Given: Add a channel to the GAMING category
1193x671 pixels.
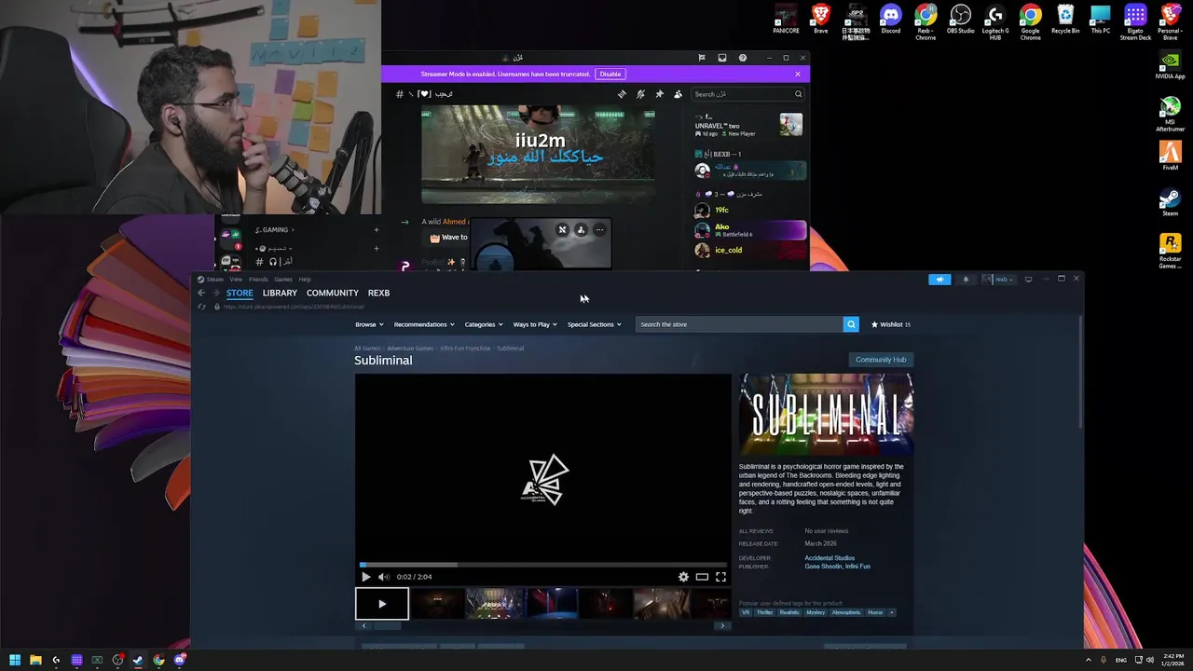Looking at the screenshot, I should click(377, 230).
